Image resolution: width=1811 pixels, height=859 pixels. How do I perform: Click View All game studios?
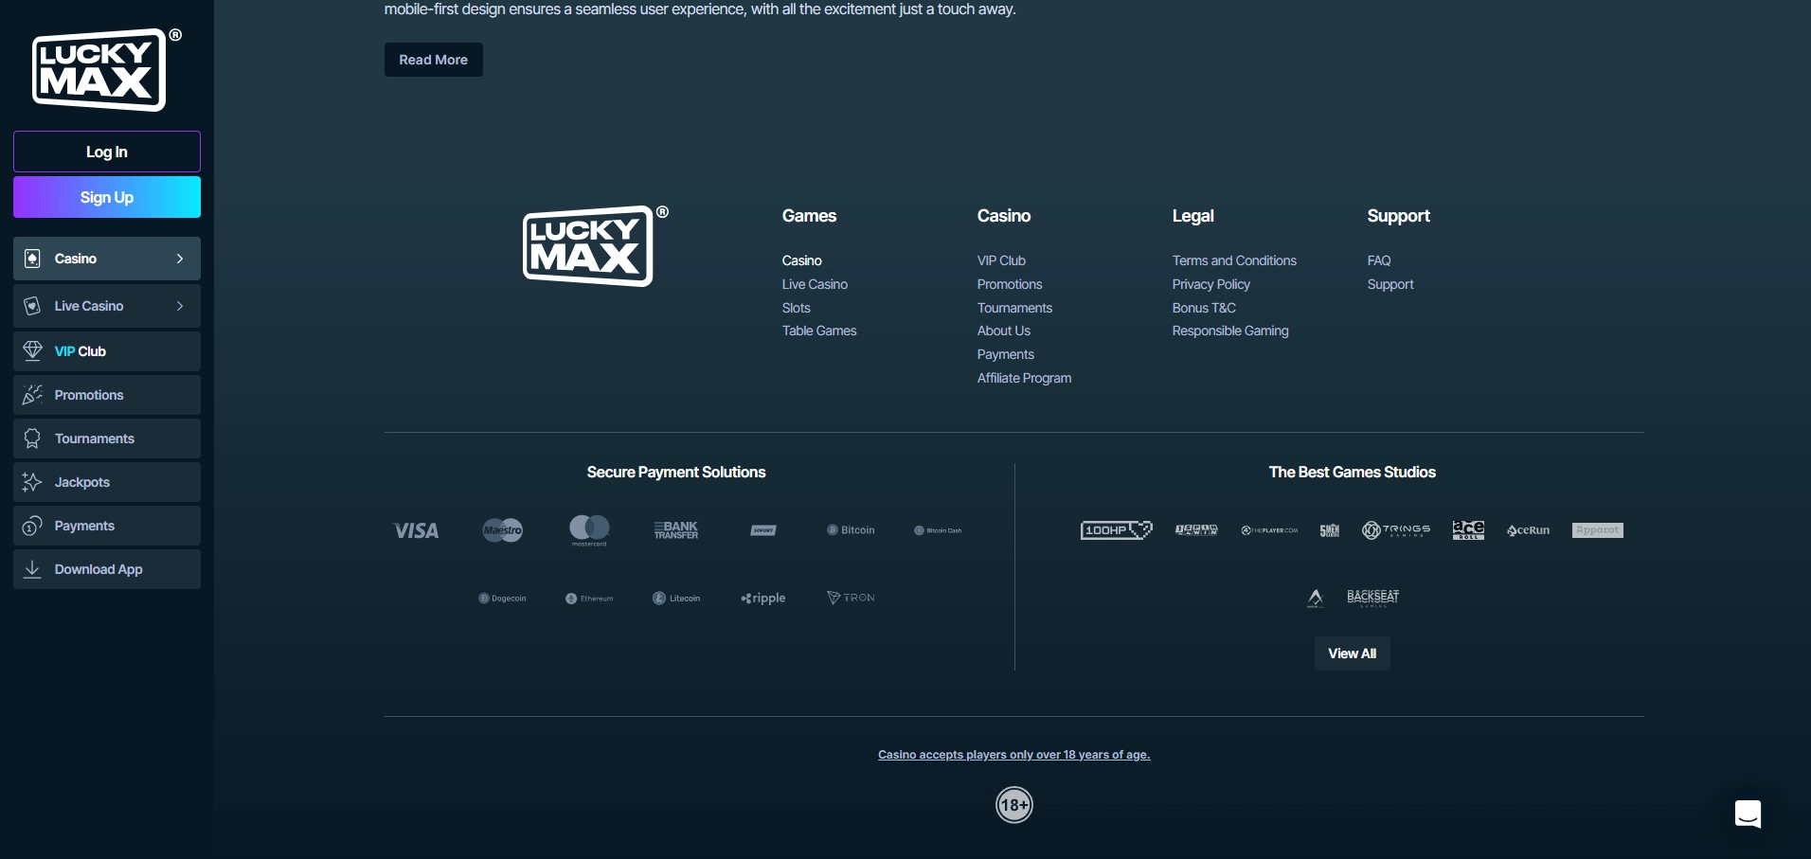[1351, 653]
